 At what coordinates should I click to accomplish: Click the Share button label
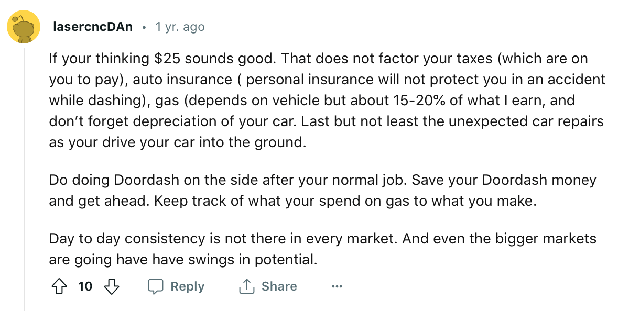(279, 286)
